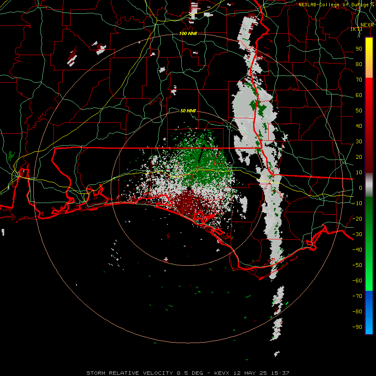Click the positive 20 velocity scale label
This screenshot has height=376, width=376.
point(359,157)
